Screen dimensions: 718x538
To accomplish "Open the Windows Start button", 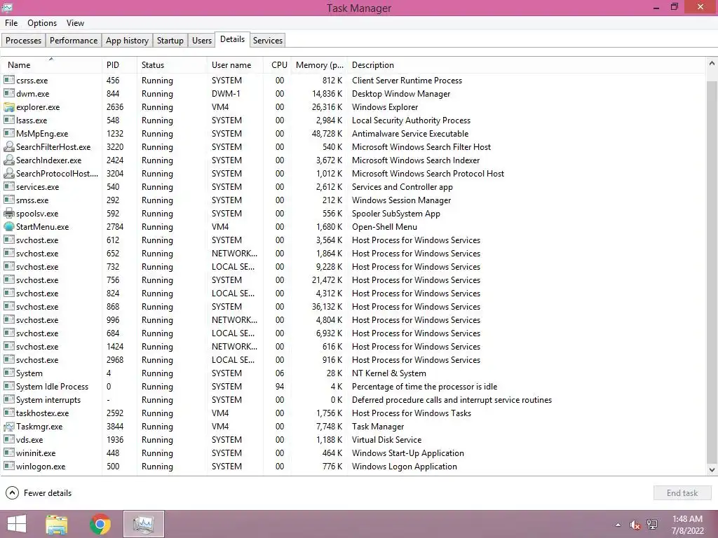I will click(x=17, y=524).
